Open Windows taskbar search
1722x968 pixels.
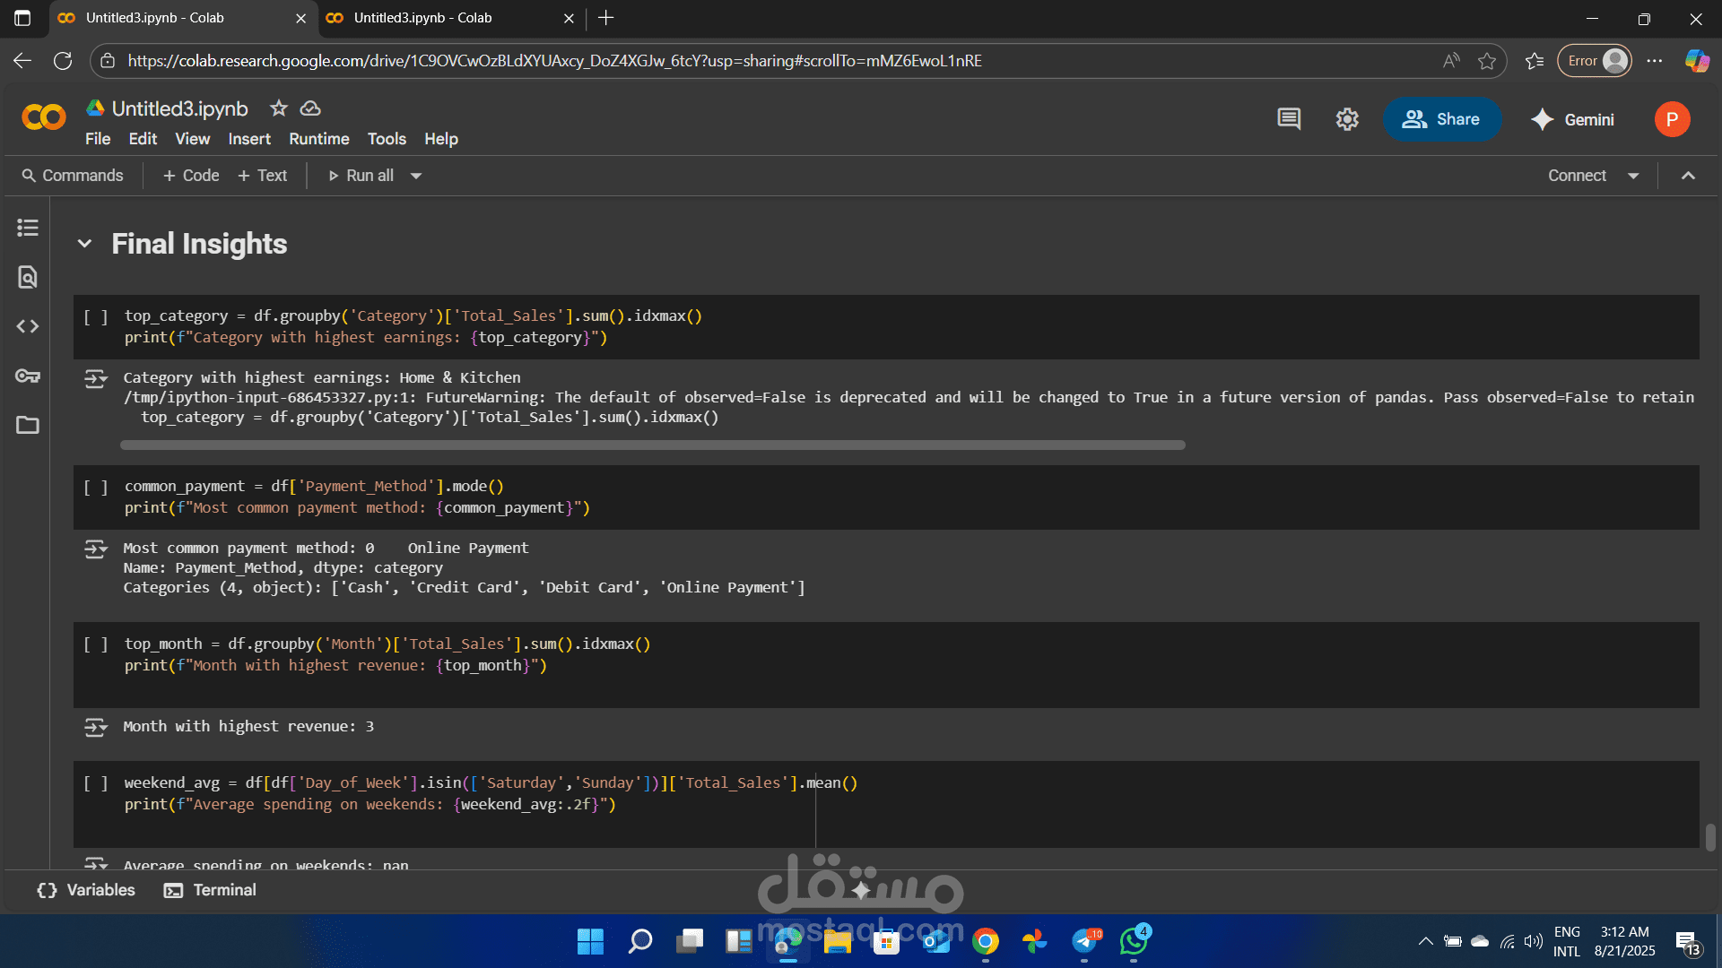(x=640, y=941)
